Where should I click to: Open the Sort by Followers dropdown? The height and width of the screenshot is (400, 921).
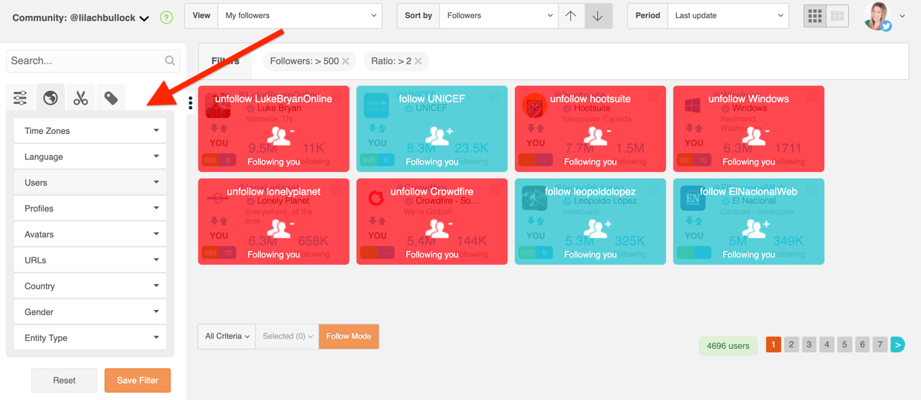click(499, 15)
